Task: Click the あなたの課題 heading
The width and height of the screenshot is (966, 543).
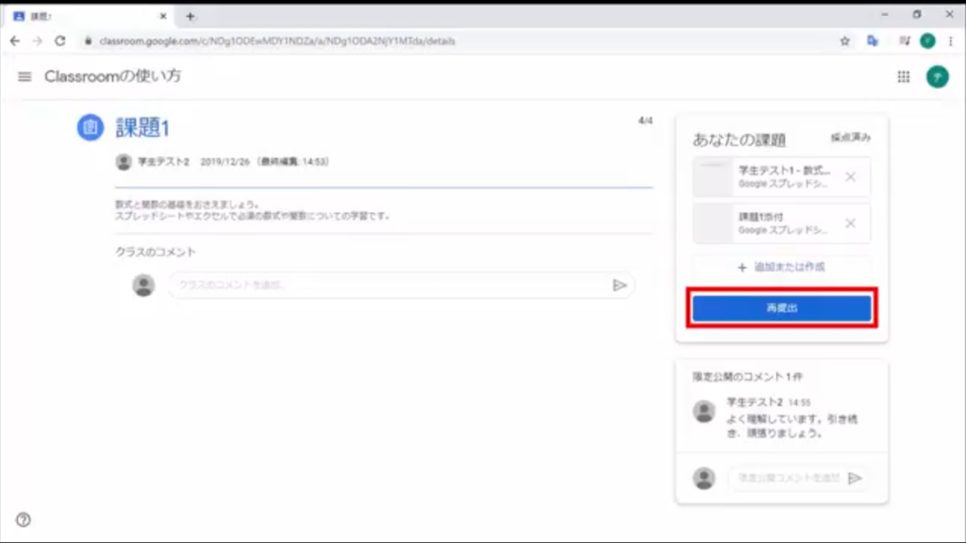Action: [x=739, y=140]
